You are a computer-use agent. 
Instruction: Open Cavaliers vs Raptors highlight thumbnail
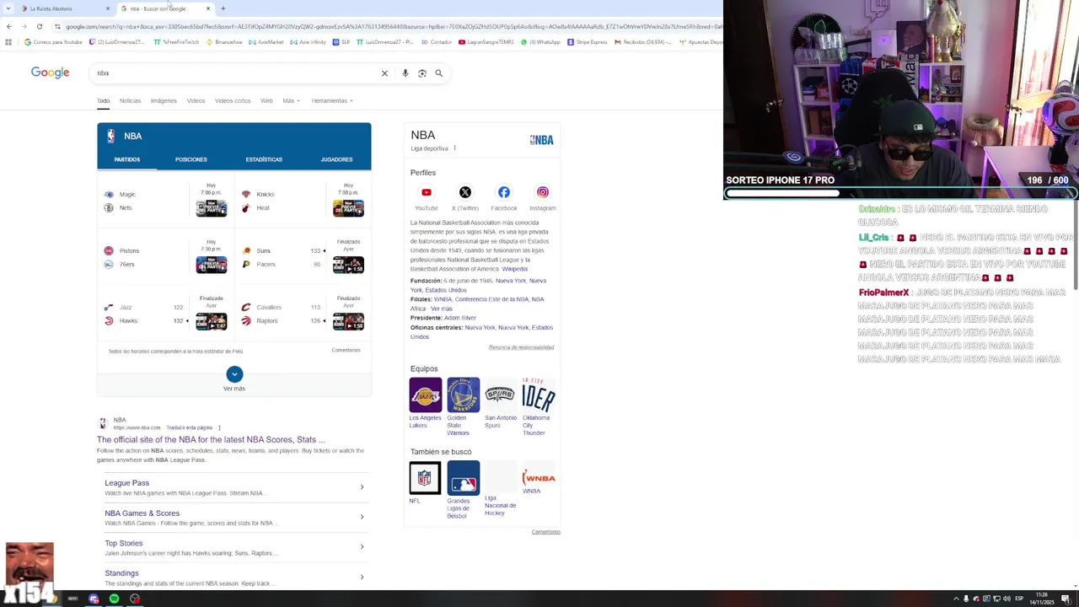pyautogui.click(x=348, y=321)
